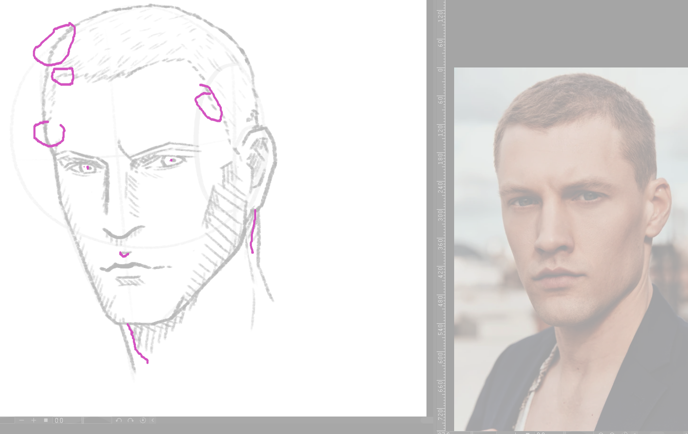Screen dimensions: 688x434
Task: Rotate the canvas left with the counterclockwise arrow
Action: [x=119, y=420]
